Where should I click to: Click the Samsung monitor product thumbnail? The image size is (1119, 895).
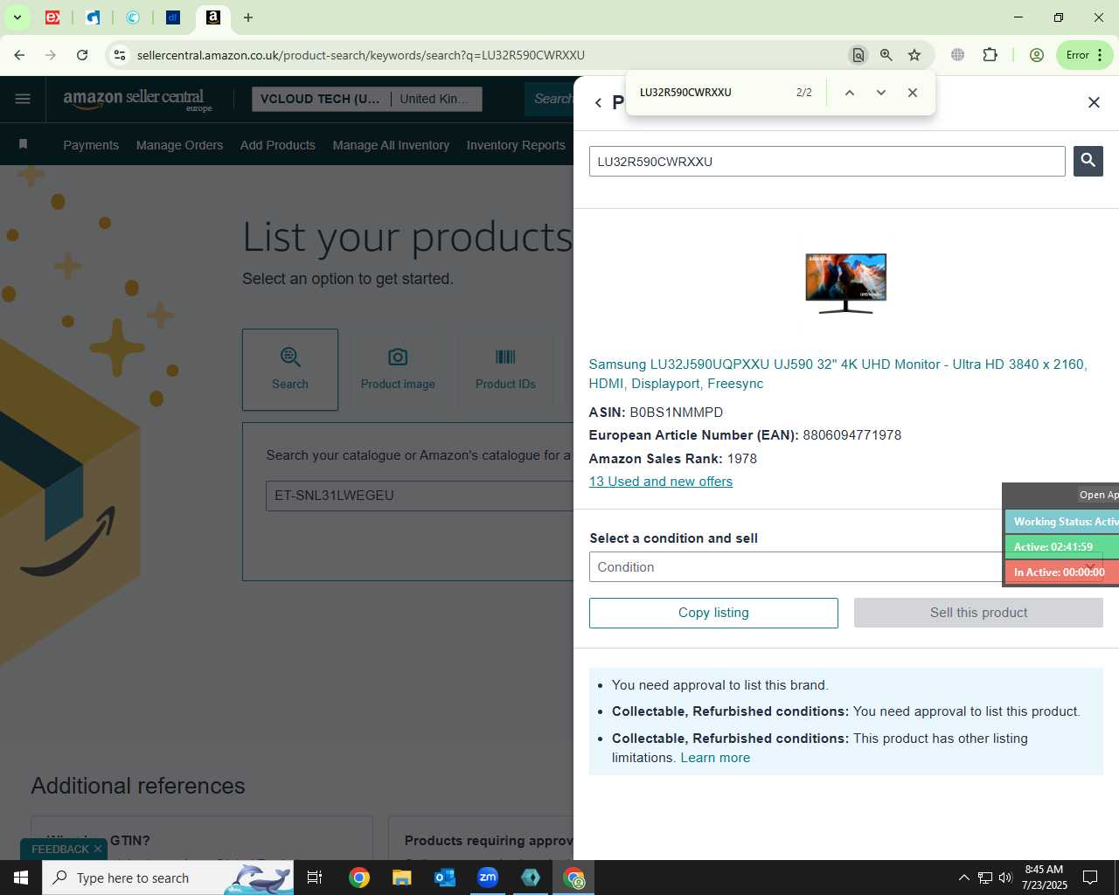[x=845, y=283]
